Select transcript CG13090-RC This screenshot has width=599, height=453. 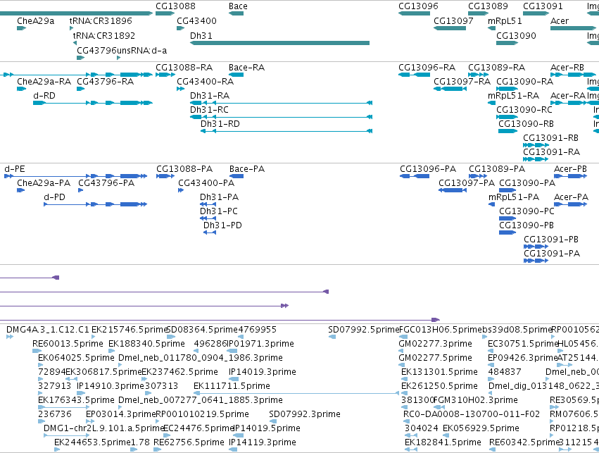click(524, 109)
